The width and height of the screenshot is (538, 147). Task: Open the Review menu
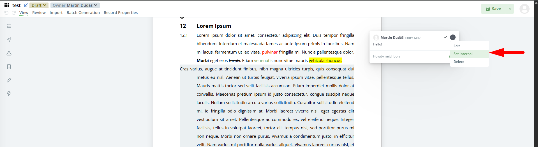click(x=39, y=13)
